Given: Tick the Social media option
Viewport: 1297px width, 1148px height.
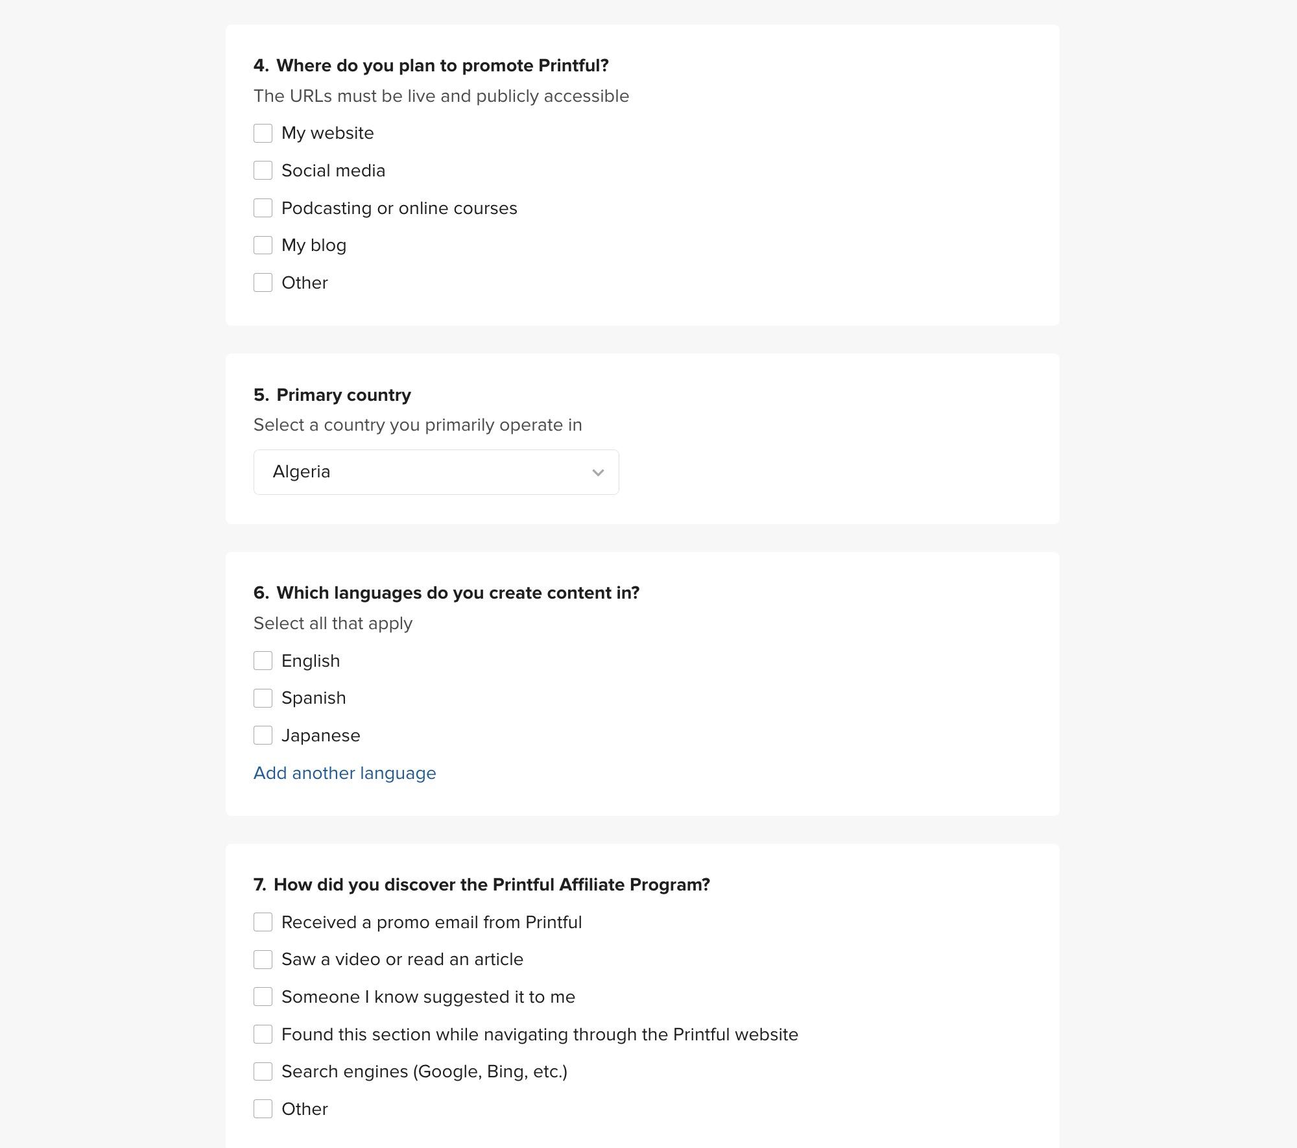Looking at the screenshot, I should (263, 171).
